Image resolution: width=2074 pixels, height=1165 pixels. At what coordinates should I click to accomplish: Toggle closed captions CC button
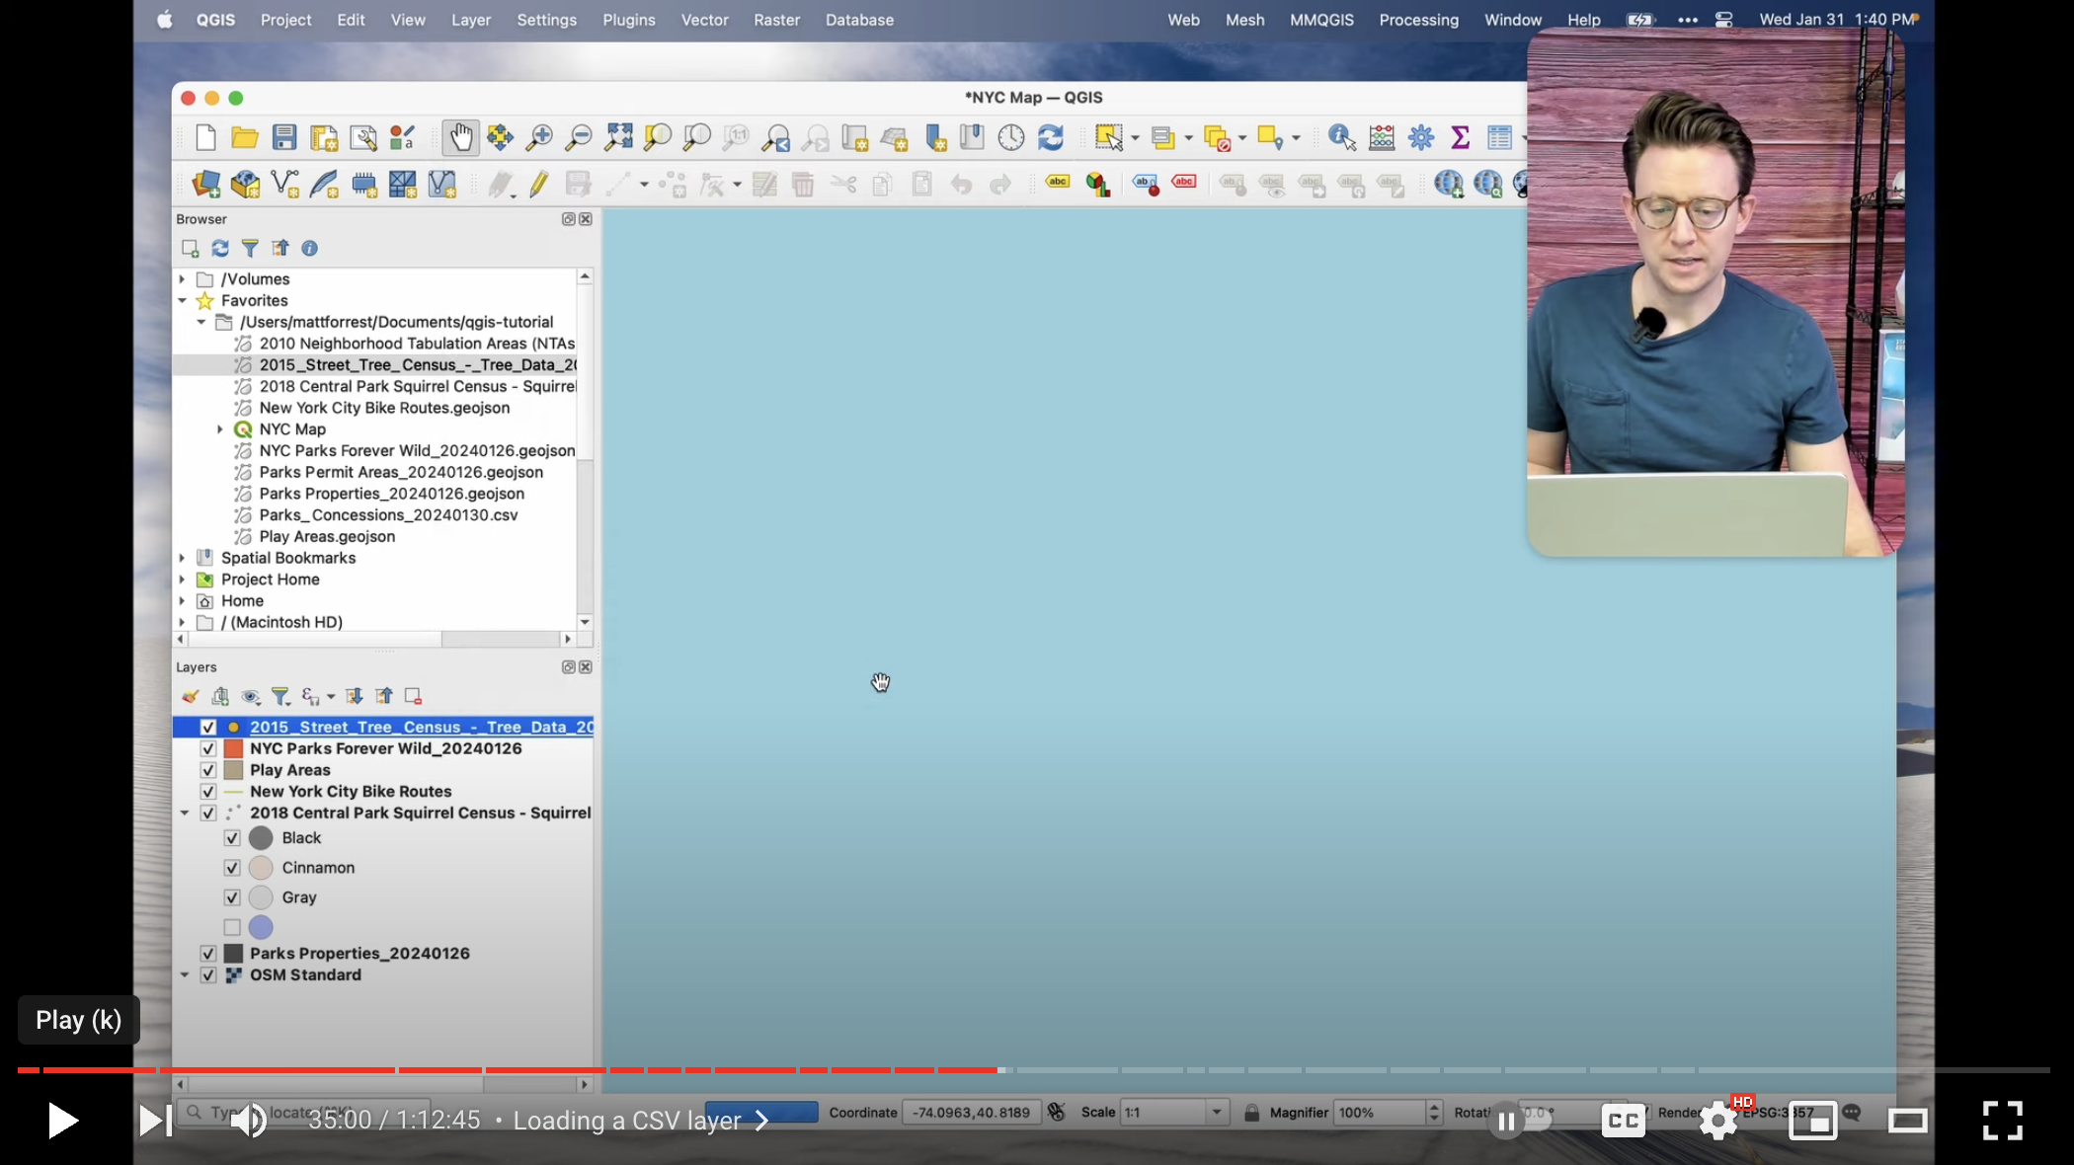[x=1623, y=1121]
